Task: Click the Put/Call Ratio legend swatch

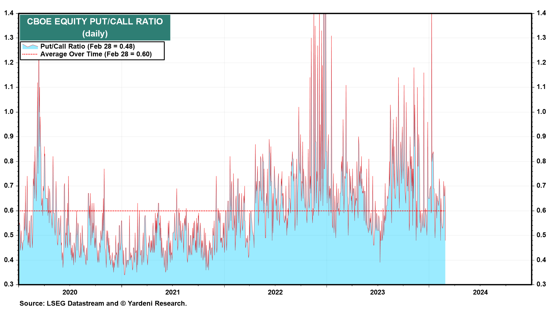Action: pos(30,46)
